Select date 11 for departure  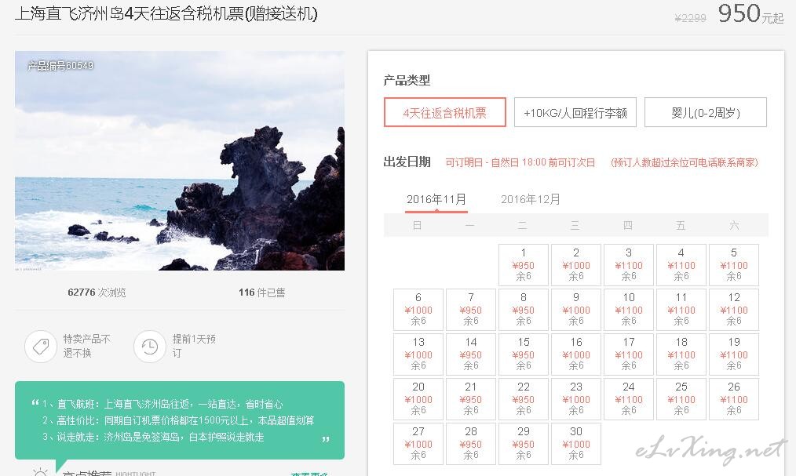pyautogui.click(x=681, y=309)
